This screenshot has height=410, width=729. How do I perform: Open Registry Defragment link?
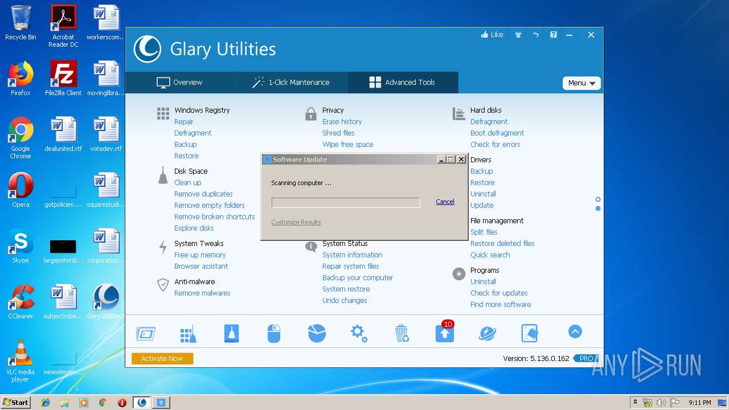click(x=193, y=133)
